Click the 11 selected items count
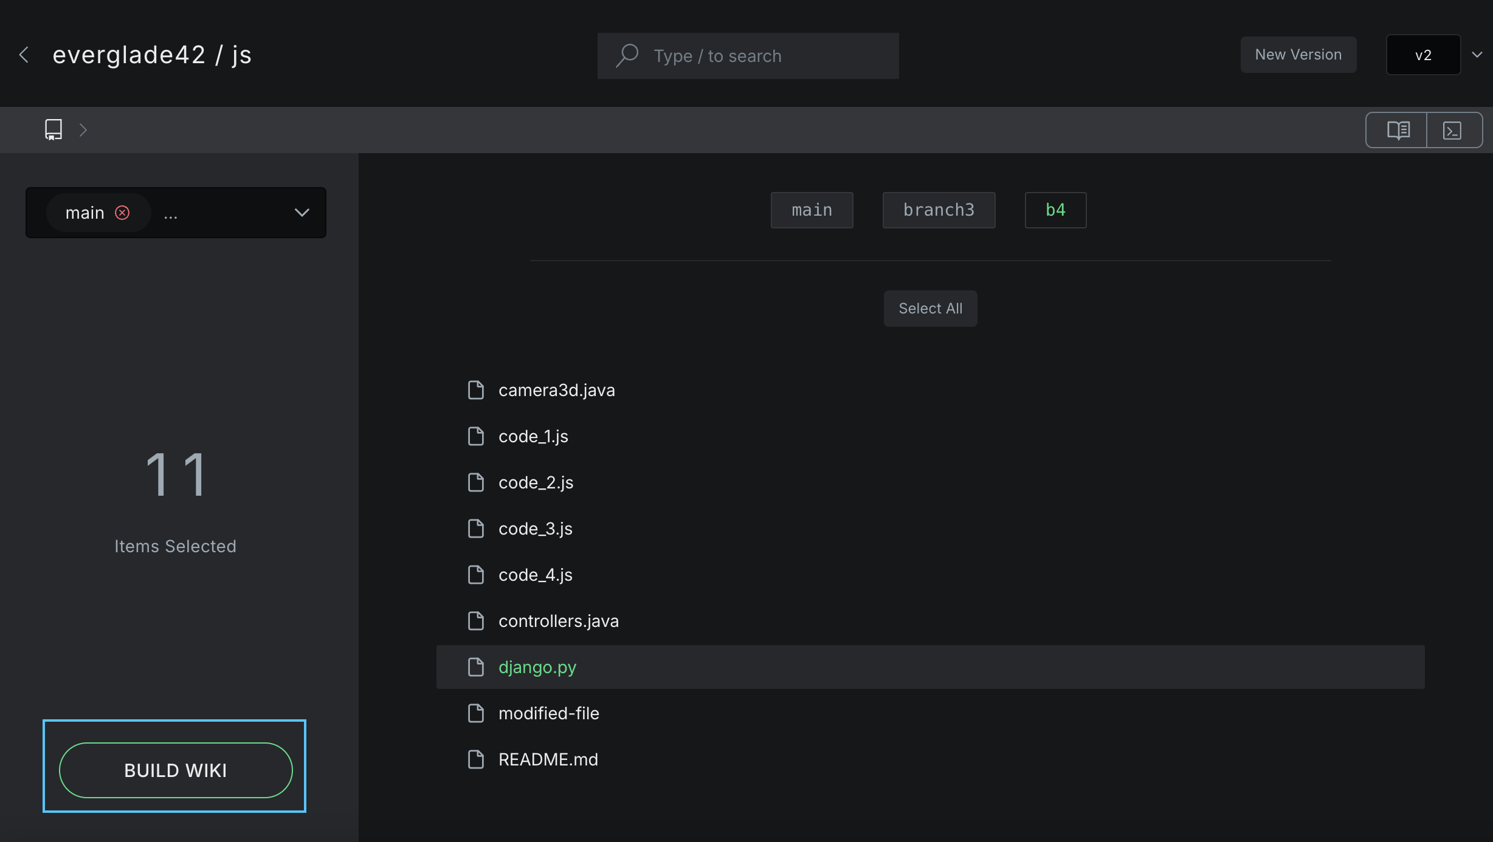 (x=176, y=474)
